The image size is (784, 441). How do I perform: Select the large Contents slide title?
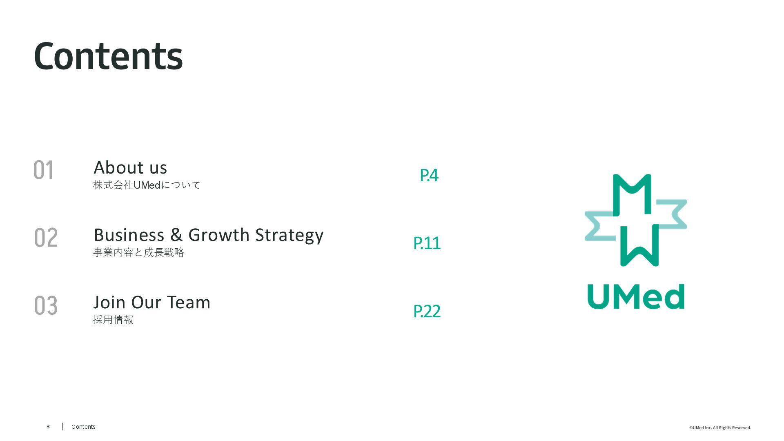click(108, 56)
